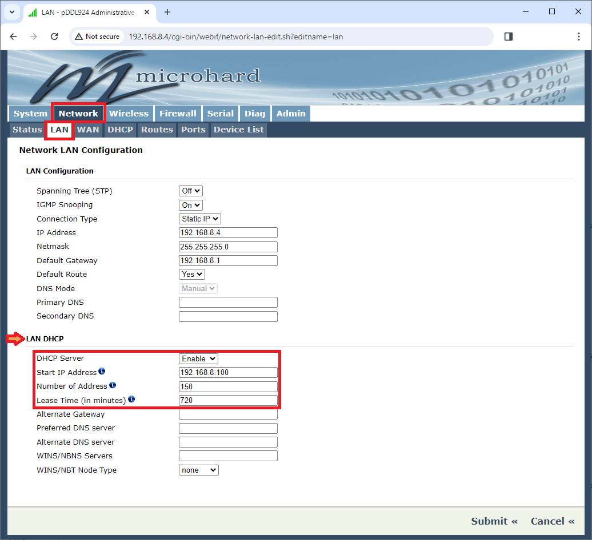The height and width of the screenshot is (540, 592).
Task: Click the browser back arrow
Action: pyautogui.click(x=14, y=37)
